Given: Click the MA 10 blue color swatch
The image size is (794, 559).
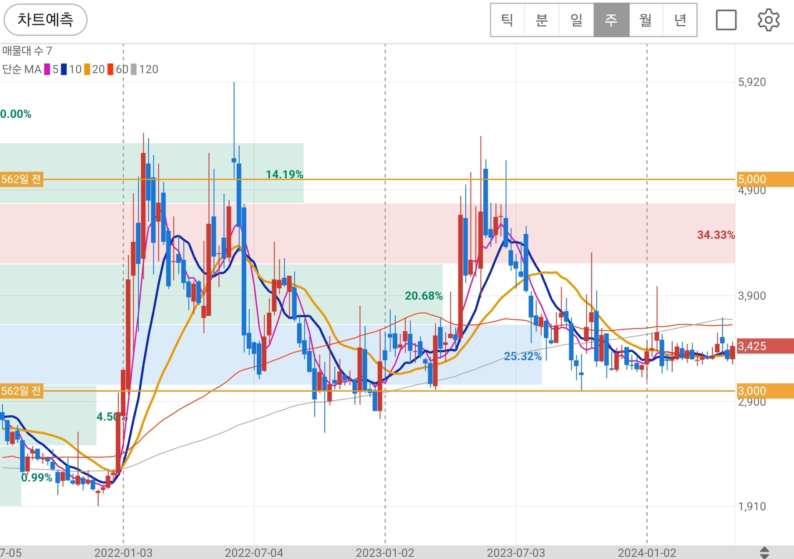Looking at the screenshot, I should 64,69.
